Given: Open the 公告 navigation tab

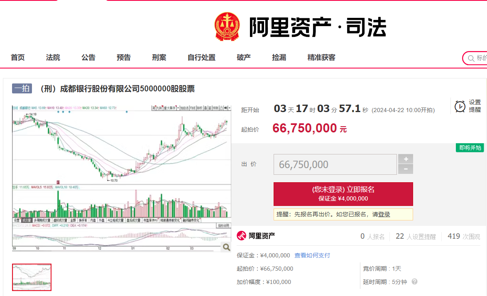Looking at the screenshot, I should [88, 57].
